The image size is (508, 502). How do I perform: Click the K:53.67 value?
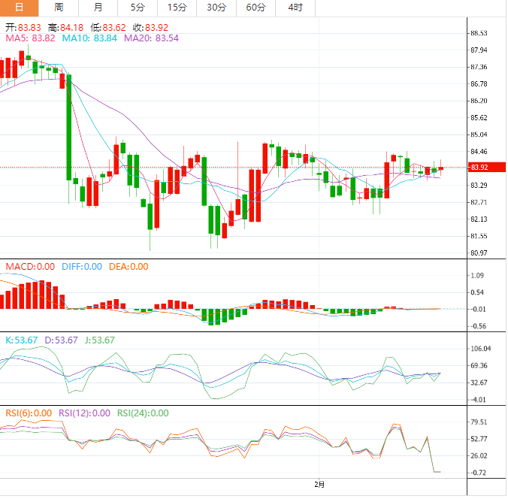22,340
